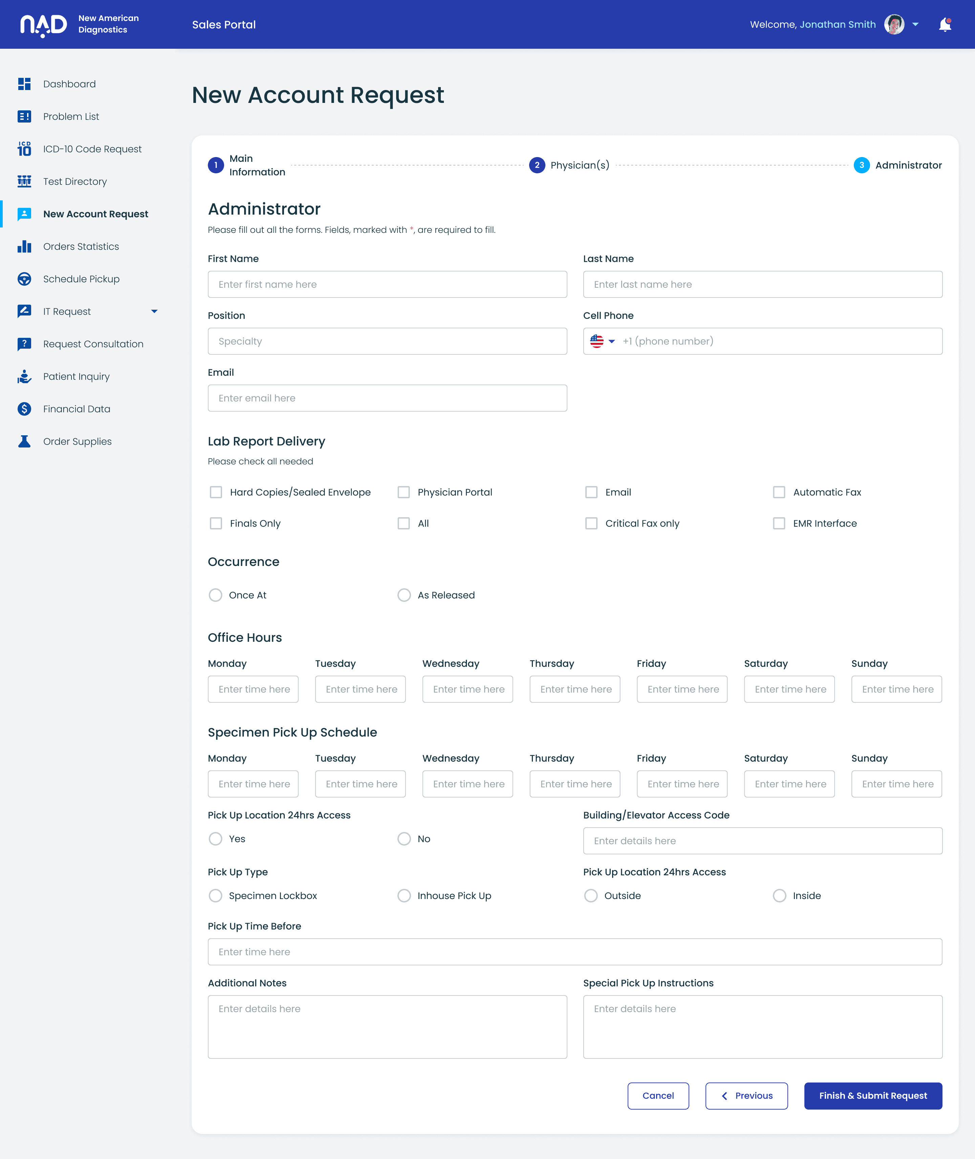Select step 3 Administrator
The height and width of the screenshot is (1159, 975).
coord(897,165)
